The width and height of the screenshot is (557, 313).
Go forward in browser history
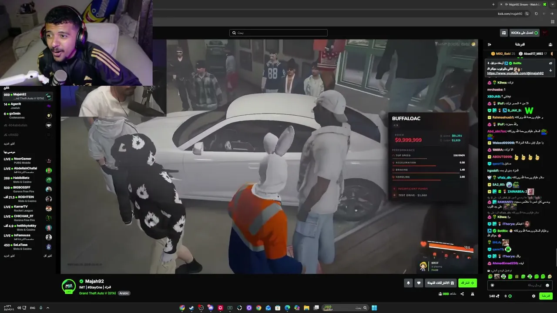click(x=544, y=13)
